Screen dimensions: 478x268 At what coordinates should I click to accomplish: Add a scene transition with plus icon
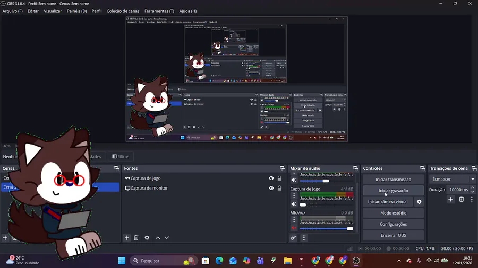(x=450, y=199)
